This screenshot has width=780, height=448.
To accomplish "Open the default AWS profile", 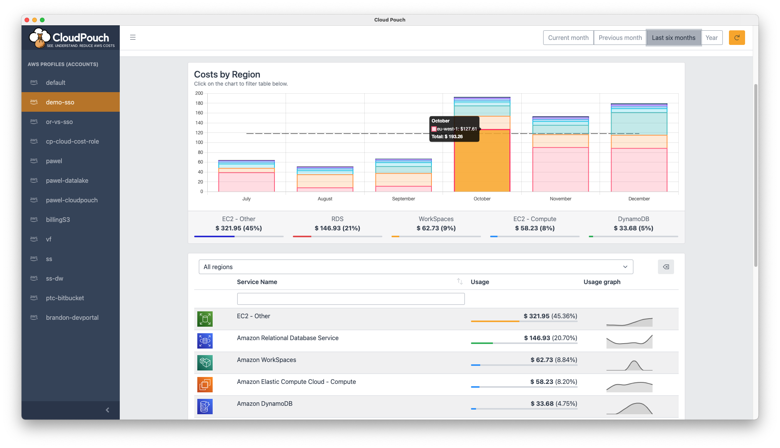I will [x=56, y=83].
